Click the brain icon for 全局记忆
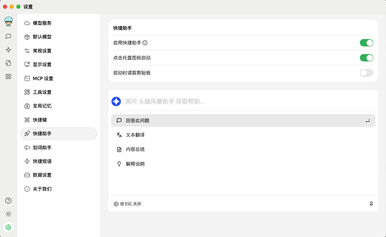The height and width of the screenshot is (237, 386). [27, 106]
